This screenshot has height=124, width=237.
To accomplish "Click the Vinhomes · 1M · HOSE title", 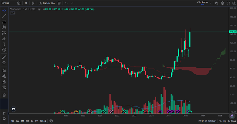I will click(x=23, y=9).
